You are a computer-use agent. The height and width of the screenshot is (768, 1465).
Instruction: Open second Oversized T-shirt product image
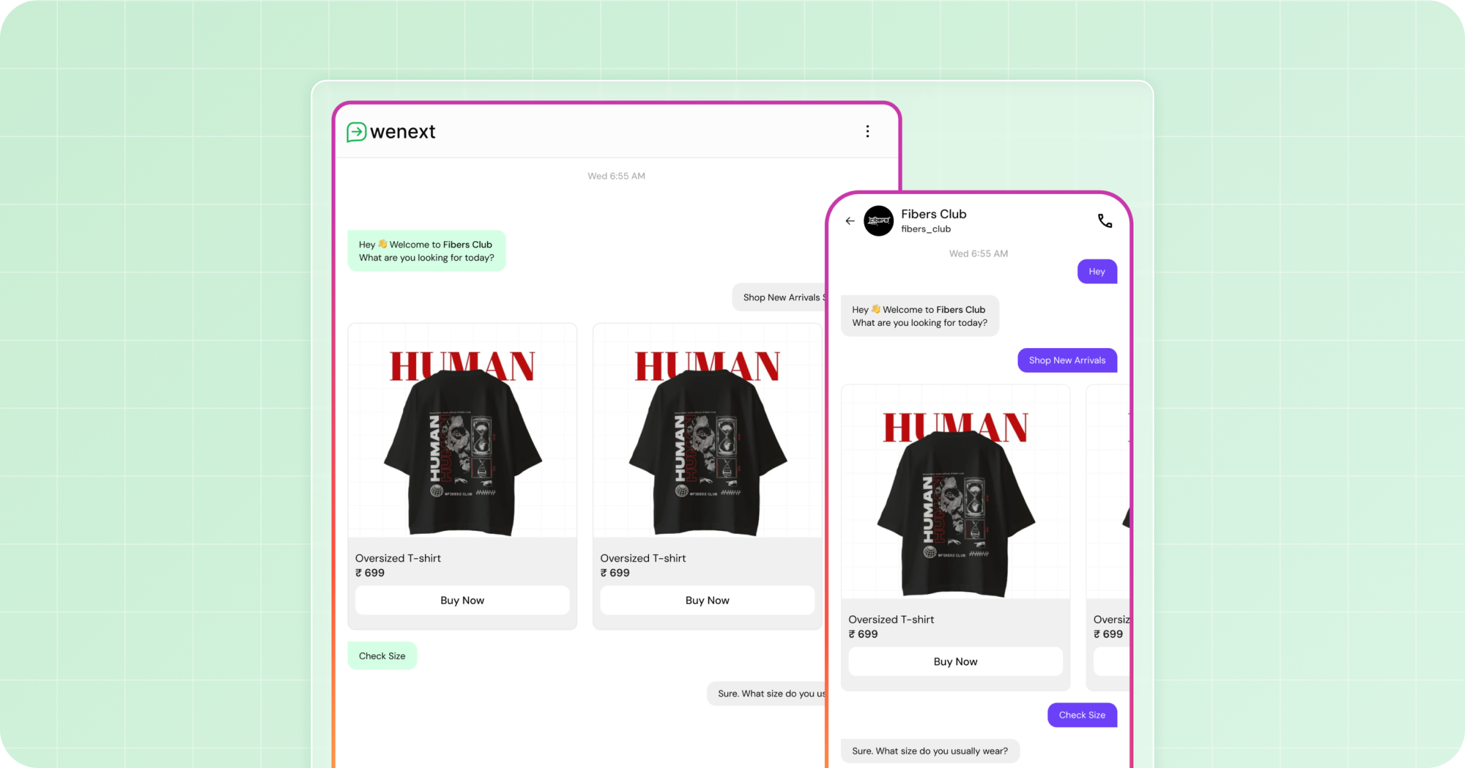[707, 431]
